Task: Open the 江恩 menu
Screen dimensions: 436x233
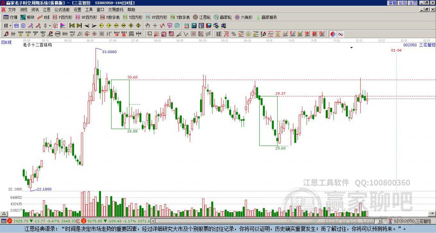Action: click(46, 10)
